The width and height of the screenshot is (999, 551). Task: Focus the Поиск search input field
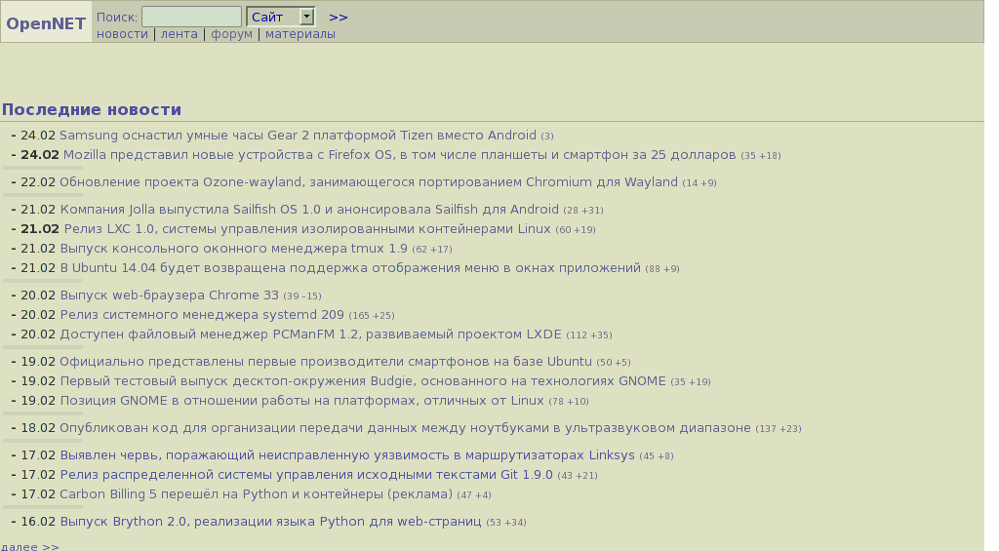pos(191,17)
